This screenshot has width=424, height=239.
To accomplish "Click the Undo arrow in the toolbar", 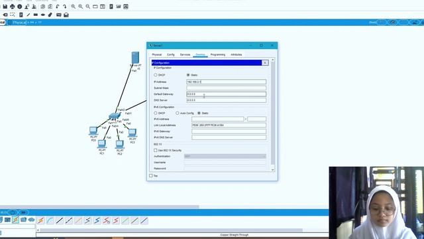I will point(58,7).
